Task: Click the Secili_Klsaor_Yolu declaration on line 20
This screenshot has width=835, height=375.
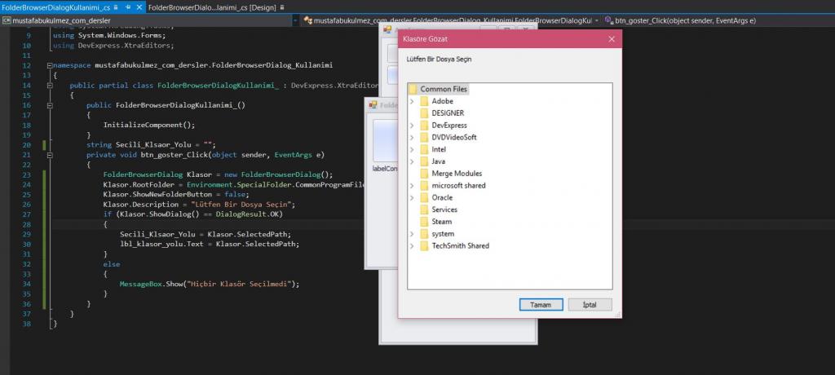Action: pyautogui.click(x=151, y=145)
